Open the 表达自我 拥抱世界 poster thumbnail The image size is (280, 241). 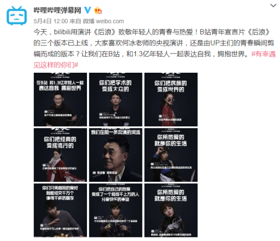pos(60,100)
